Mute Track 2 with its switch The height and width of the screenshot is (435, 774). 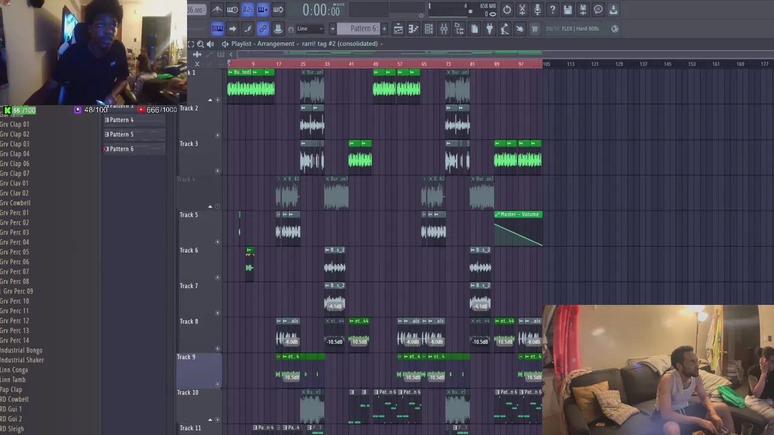click(x=218, y=135)
